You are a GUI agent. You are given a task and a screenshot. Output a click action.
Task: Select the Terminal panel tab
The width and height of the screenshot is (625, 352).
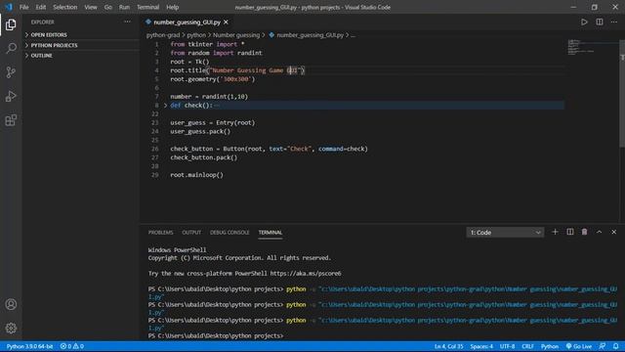coord(271,233)
